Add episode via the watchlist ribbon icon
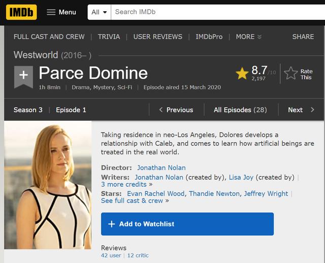This screenshot has height=263, width=325. tap(23, 77)
